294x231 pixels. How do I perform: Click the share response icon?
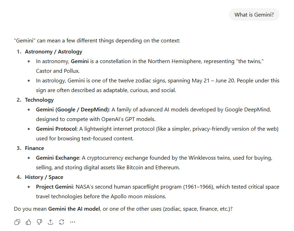point(50,222)
